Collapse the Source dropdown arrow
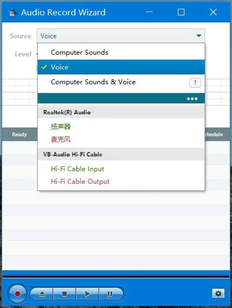 pos(198,36)
